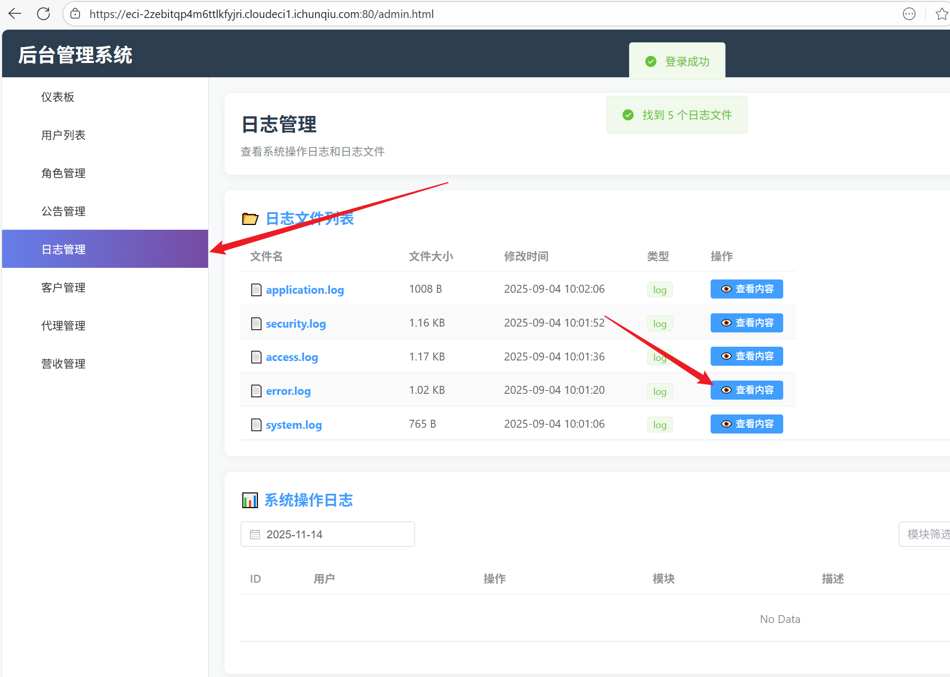Go to 用户列表 in the sidebar
The width and height of the screenshot is (950, 677).
[x=63, y=135]
